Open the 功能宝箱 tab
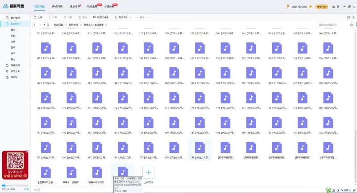The image size is (357, 193). tap(92, 6)
